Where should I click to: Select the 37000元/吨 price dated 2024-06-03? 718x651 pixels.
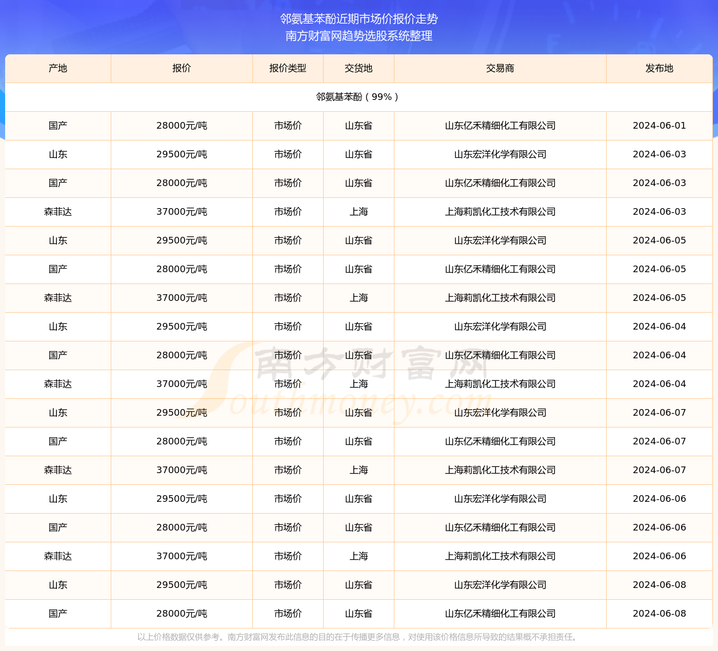coord(182,212)
